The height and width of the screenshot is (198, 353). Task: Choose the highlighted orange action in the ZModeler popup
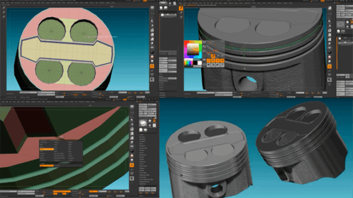tap(46, 149)
